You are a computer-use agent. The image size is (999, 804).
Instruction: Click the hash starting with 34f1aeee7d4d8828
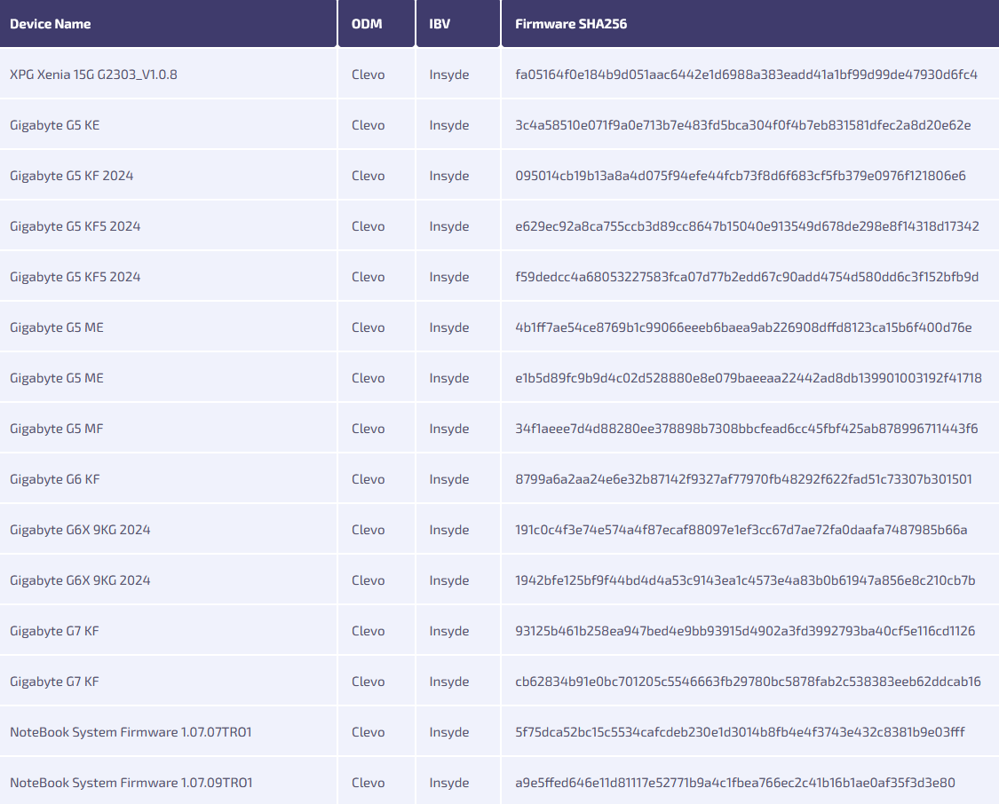tap(747, 429)
